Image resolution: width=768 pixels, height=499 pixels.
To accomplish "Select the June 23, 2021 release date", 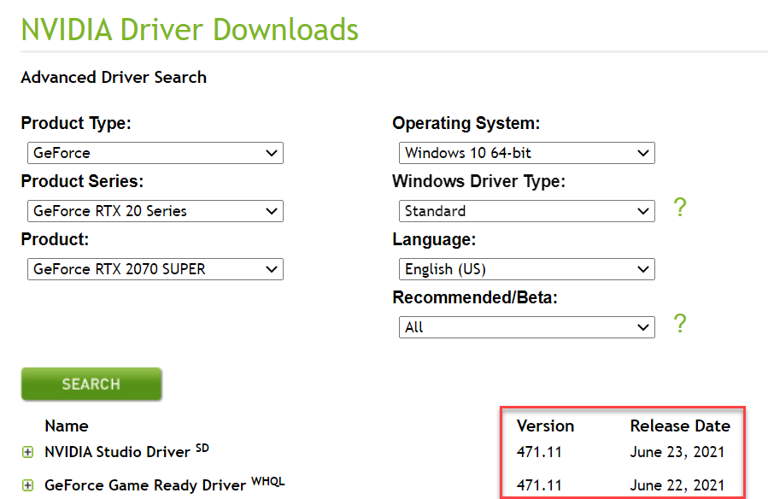I will coord(676,451).
